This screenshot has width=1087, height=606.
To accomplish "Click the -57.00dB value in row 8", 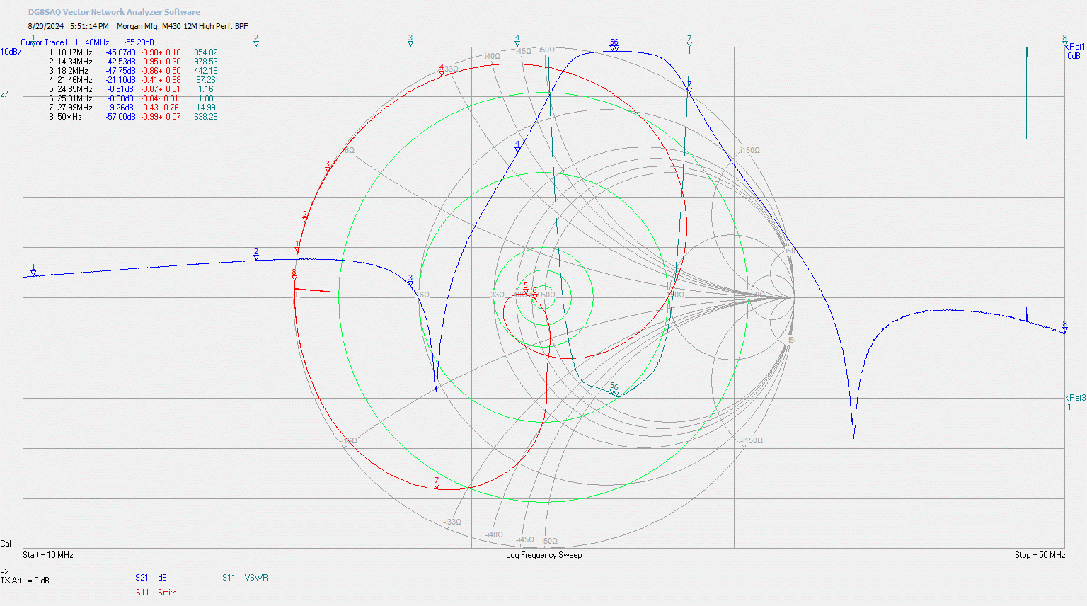I will (x=120, y=117).
